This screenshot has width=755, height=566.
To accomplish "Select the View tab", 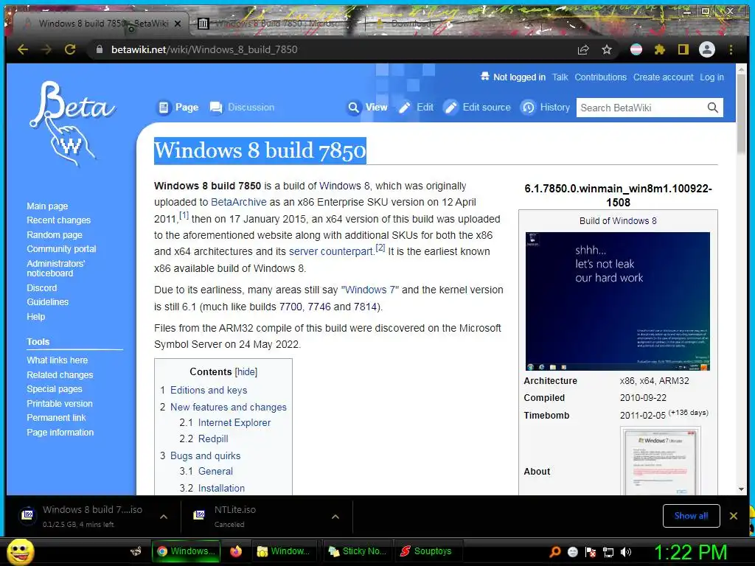I will 367,108.
